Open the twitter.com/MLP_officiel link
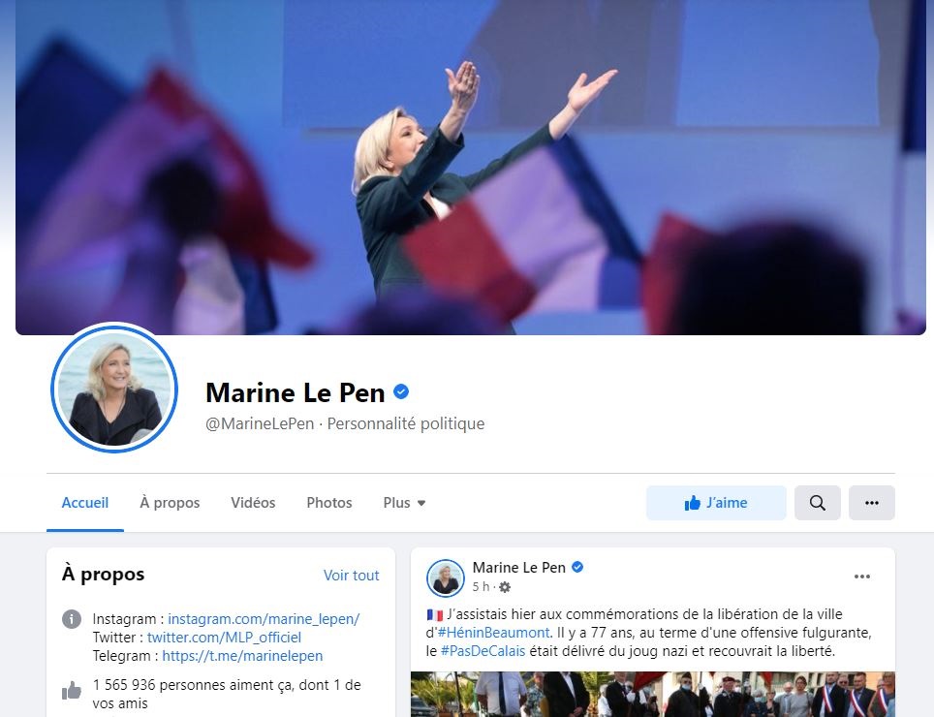The height and width of the screenshot is (717, 934). pos(224,638)
